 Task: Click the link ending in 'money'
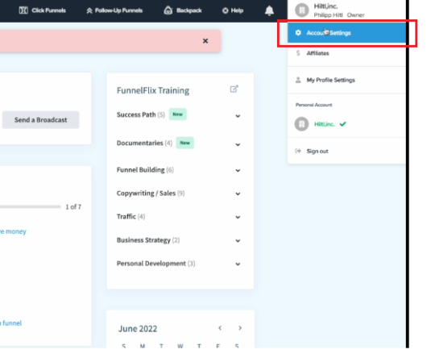click(x=13, y=231)
